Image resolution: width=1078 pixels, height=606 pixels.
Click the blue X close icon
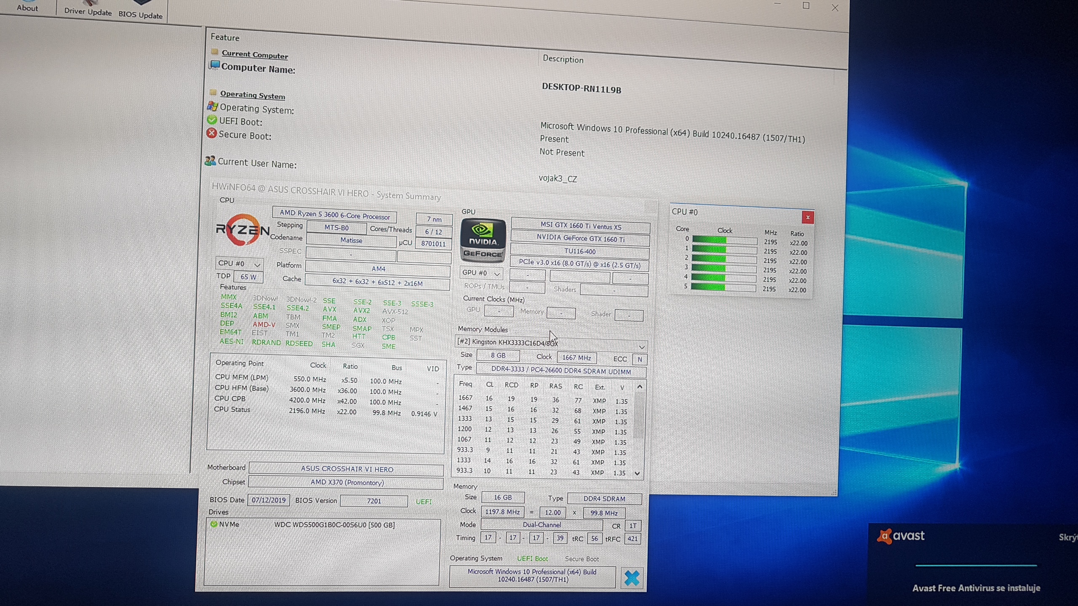pyautogui.click(x=632, y=578)
